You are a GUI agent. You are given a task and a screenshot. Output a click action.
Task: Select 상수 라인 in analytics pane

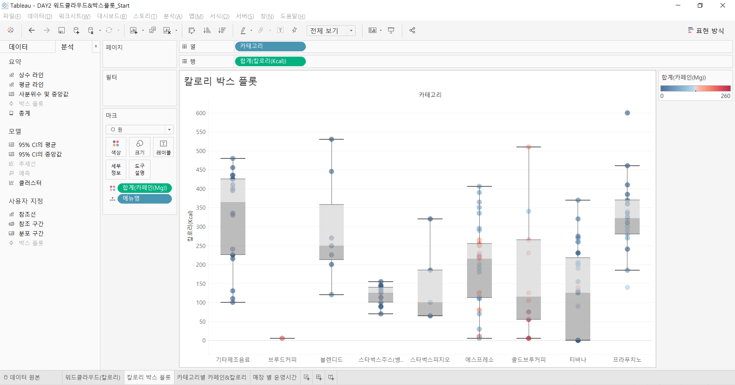pyautogui.click(x=31, y=75)
